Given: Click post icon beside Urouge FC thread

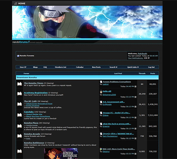Looking at the screenshot, I should (101, 113).
